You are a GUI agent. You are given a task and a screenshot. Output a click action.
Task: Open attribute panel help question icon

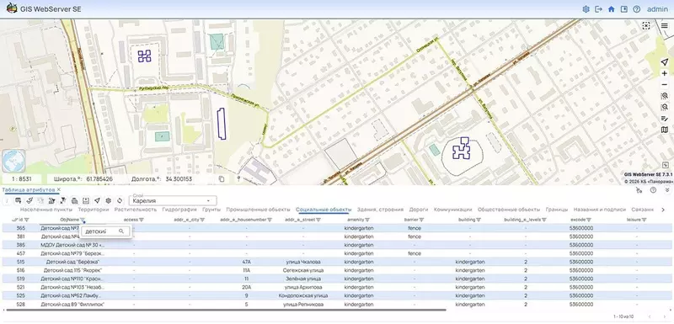pyautogui.click(x=653, y=190)
